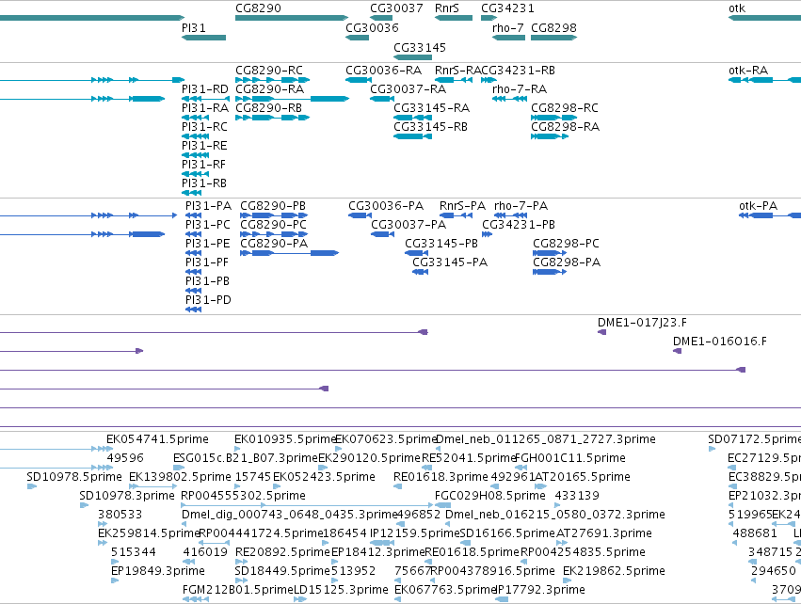Viewport: 801px width, 604px height.
Task: Click the EK259814.5prime EST label
Action: point(148,534)
